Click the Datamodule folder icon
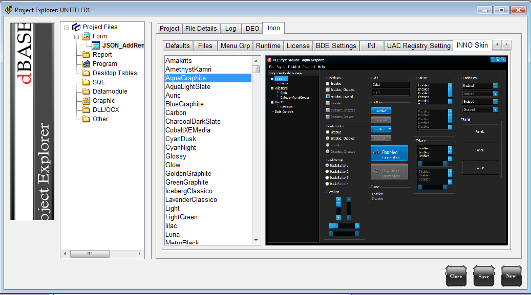This screenshot has width=531, height=295. pos(86,92)
